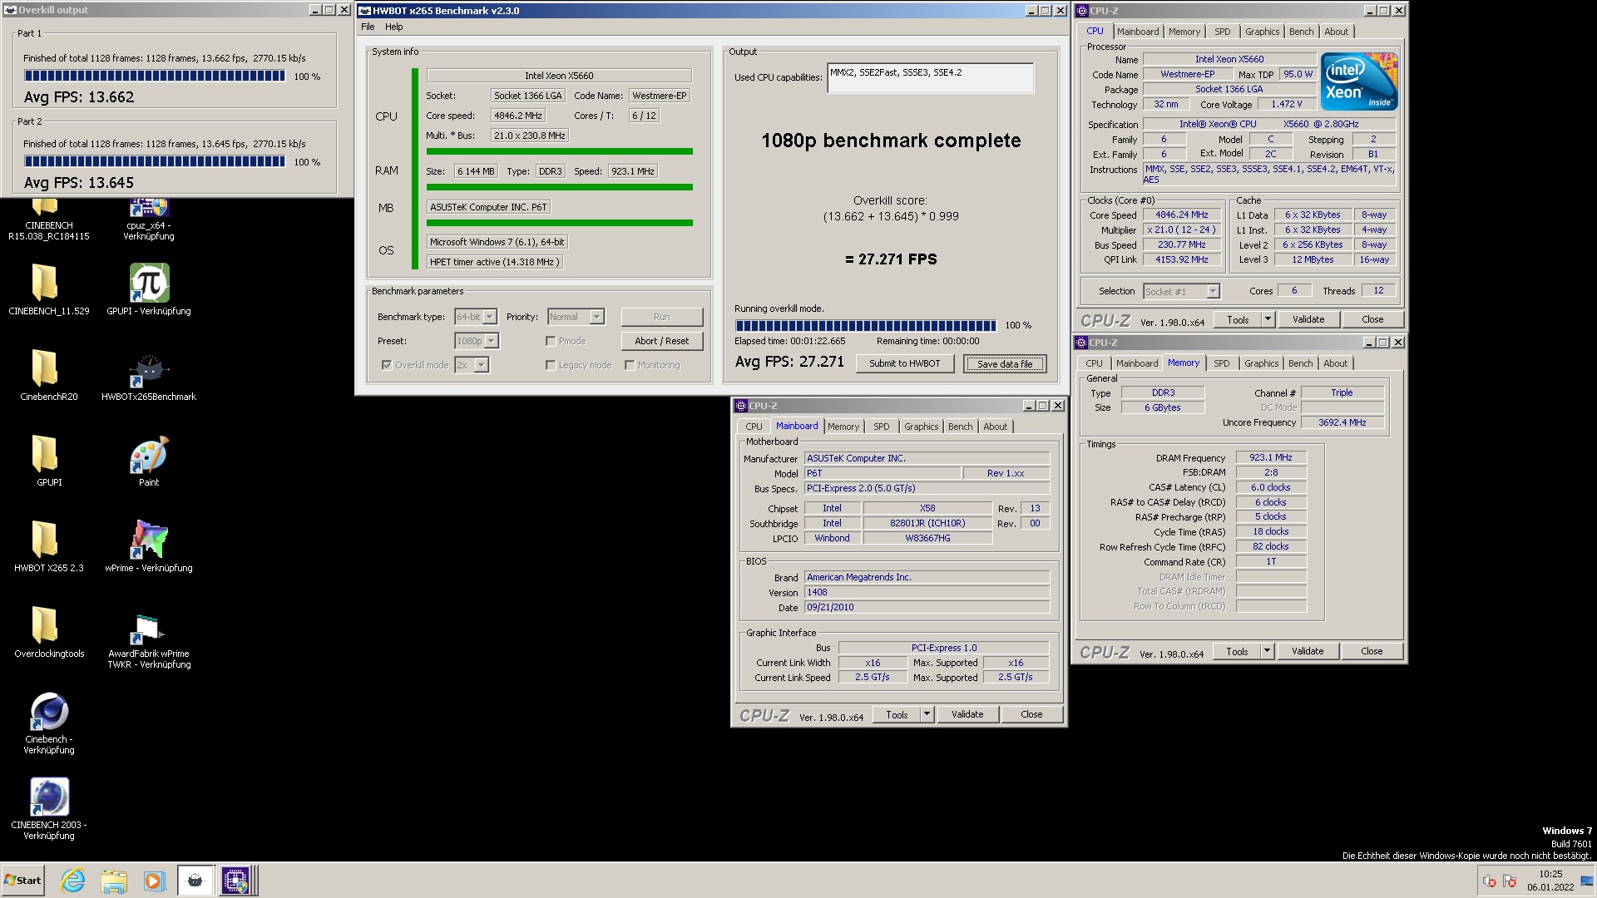The width and height of the screenshot is (1597, 898).
Task: Click the DRAM Frequency 923.1 MHz value
Action: point(1271,457)
